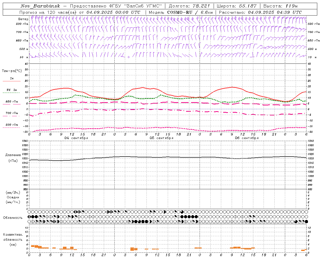Click the 'Тем-ра(°C)' panel label

point(12,71)
